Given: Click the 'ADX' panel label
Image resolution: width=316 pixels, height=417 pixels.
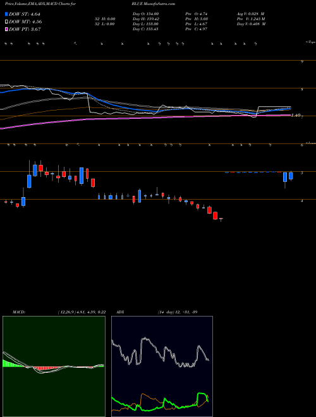Looking at the screenshot, I should tap(120, 312).
